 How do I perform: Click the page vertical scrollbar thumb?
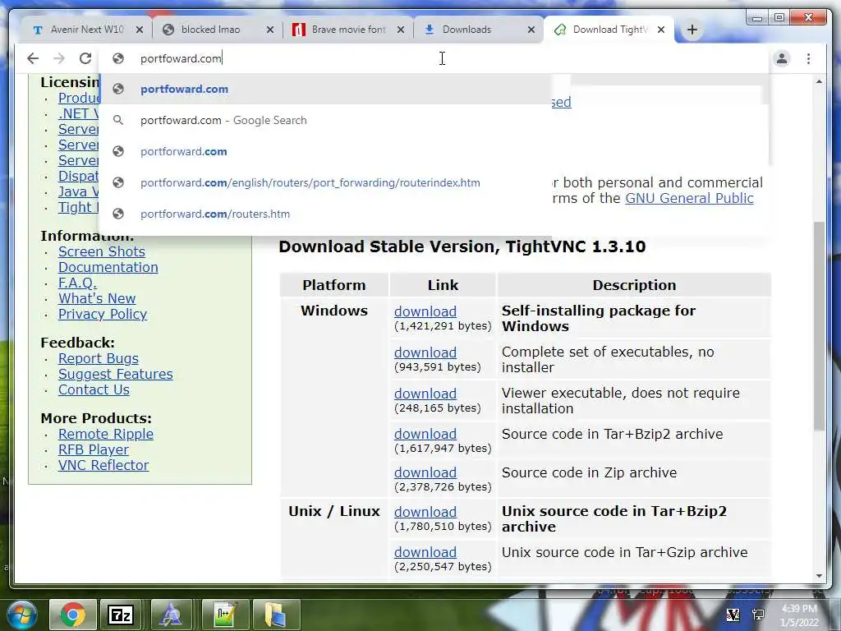pos(819,325)
